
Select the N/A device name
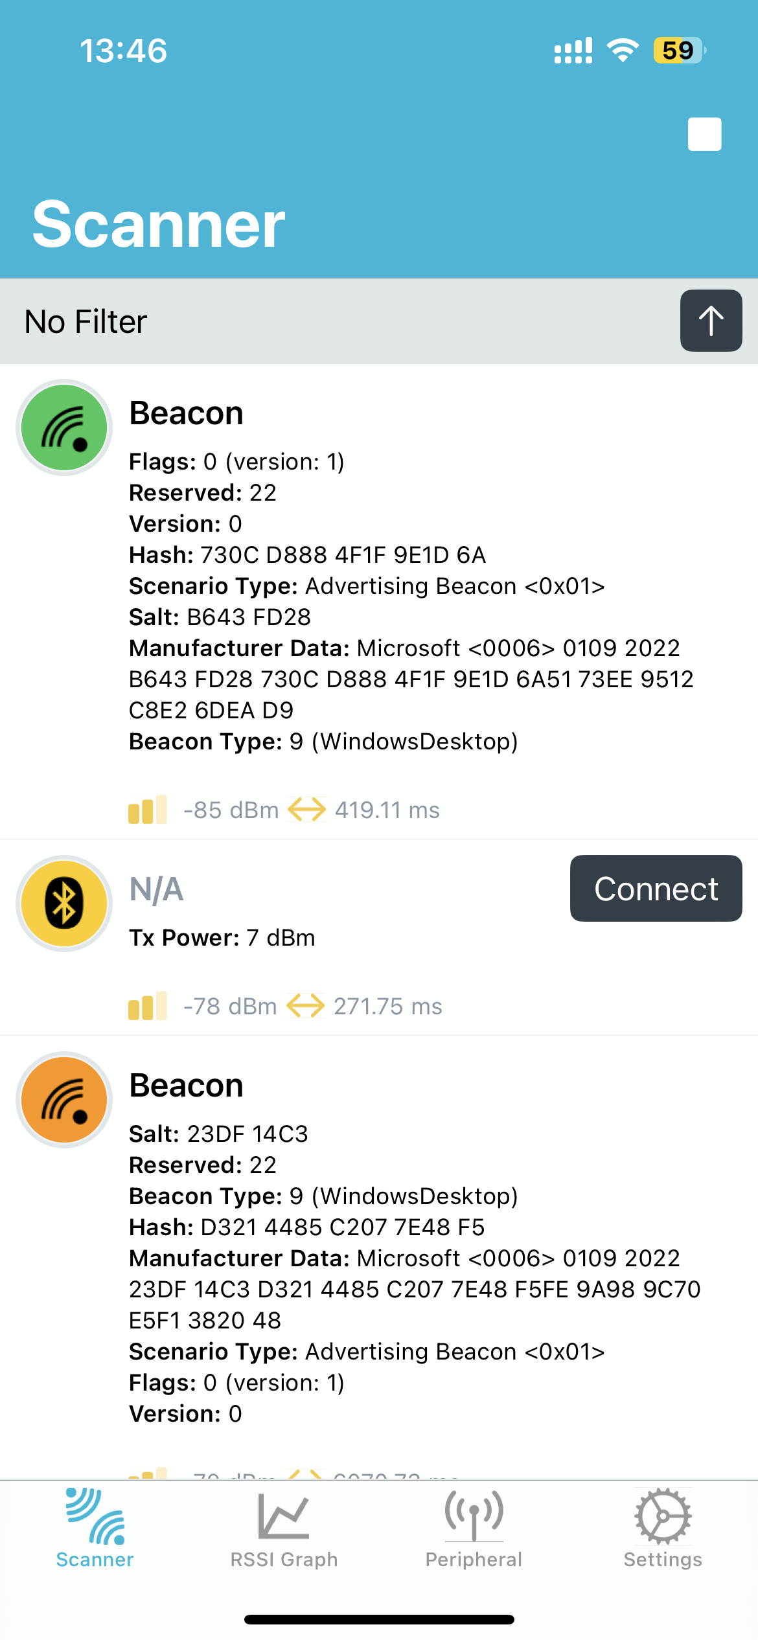coord(157,889)
